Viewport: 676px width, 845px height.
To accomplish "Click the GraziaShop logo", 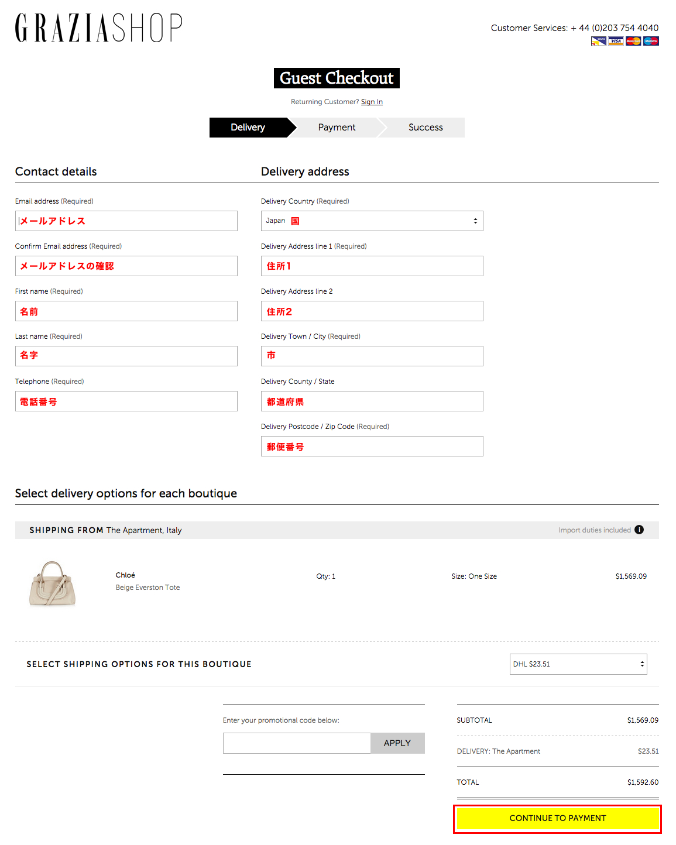I will click(98, 28).
